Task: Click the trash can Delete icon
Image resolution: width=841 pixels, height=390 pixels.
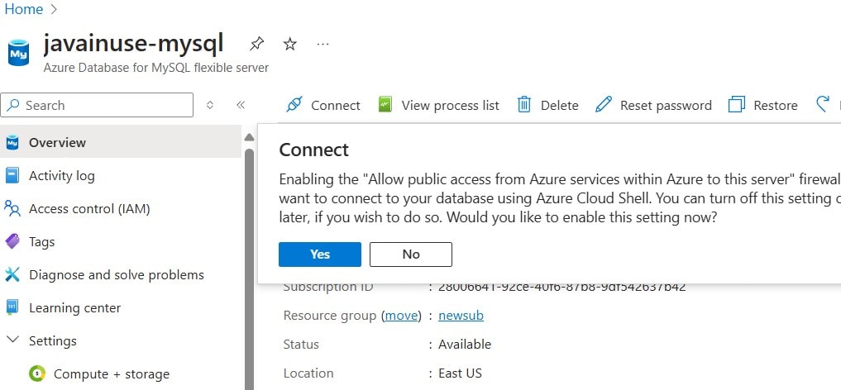Action: (x=524, y=104)
